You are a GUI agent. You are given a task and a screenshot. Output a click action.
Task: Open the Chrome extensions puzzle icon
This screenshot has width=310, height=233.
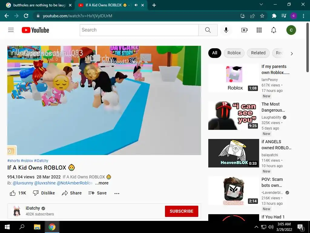pyautogui.click(x=274, y=16)
